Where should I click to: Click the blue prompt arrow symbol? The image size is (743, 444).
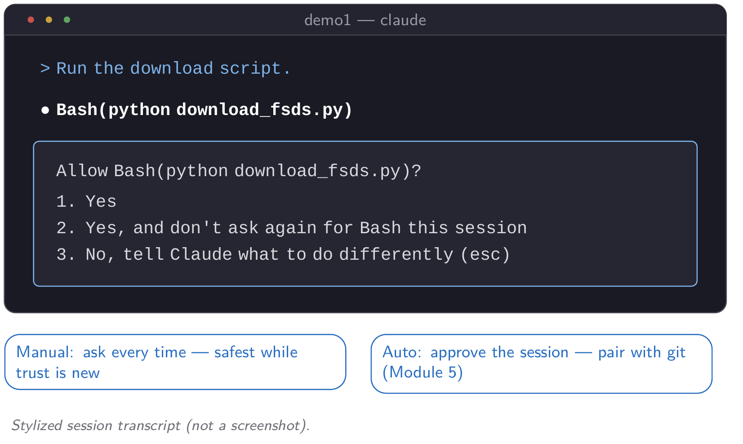click(45, 68)
